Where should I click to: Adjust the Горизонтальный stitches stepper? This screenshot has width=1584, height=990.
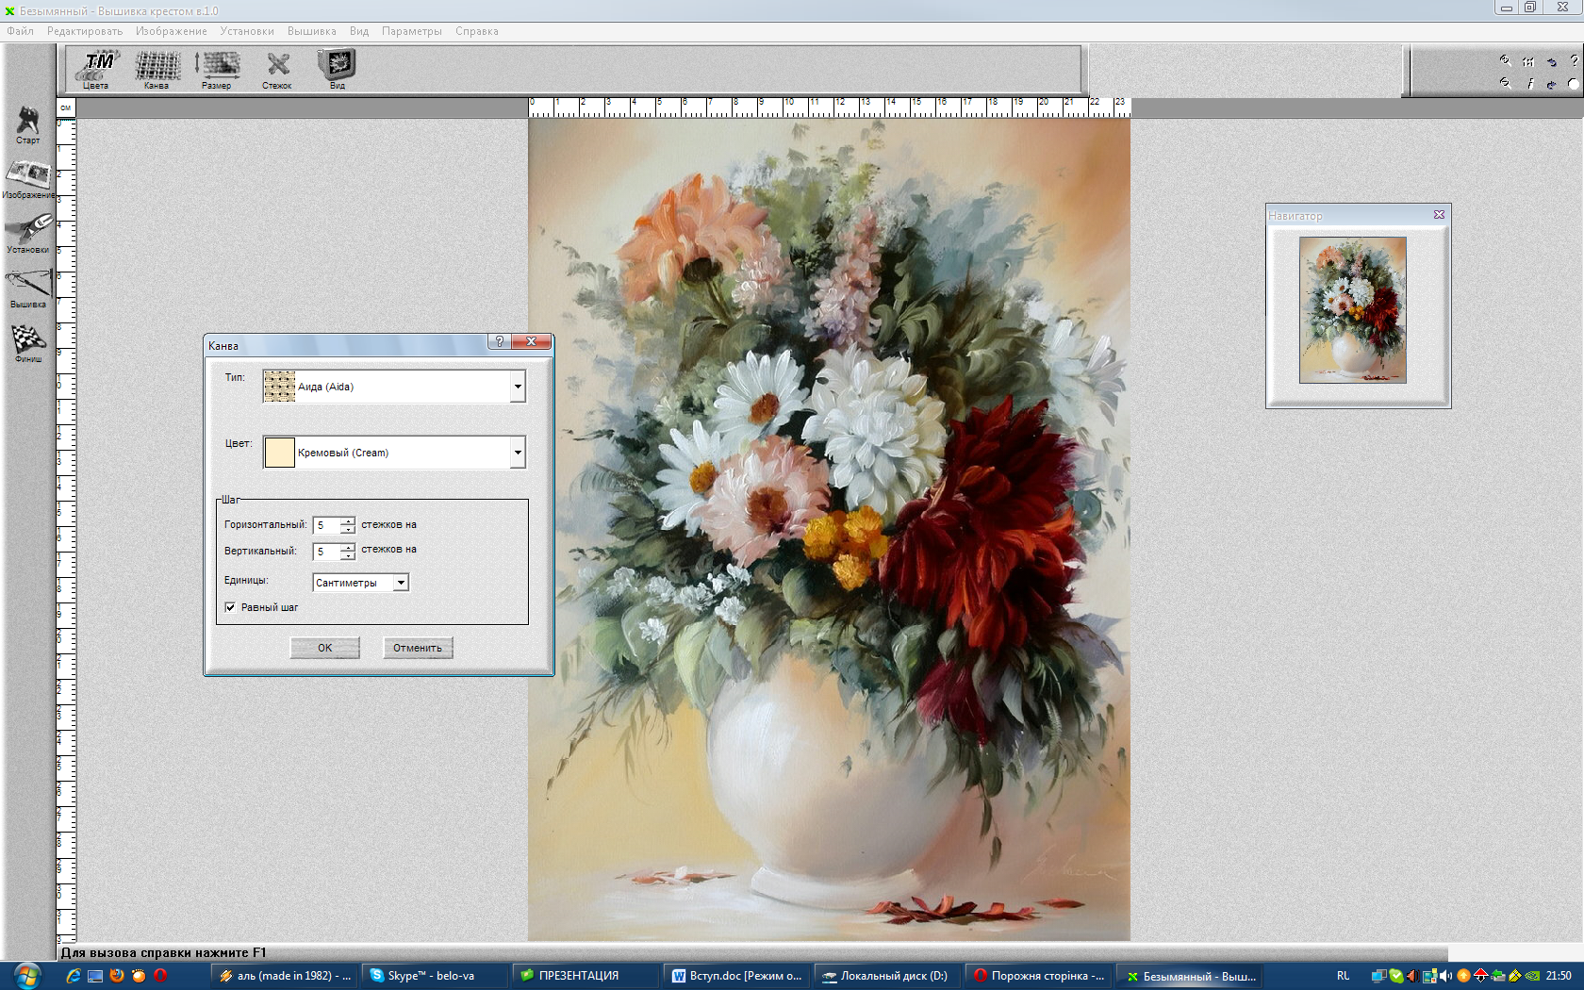coord(348,525)
